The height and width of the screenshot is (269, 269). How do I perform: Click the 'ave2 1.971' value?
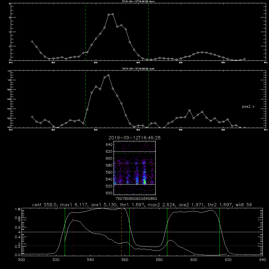(191, 205)
